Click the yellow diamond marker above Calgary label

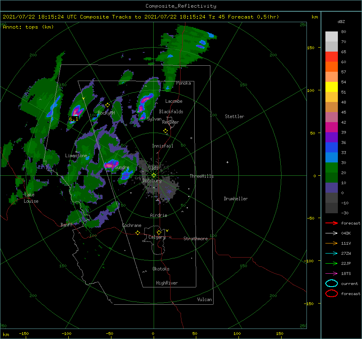(159, 232)
